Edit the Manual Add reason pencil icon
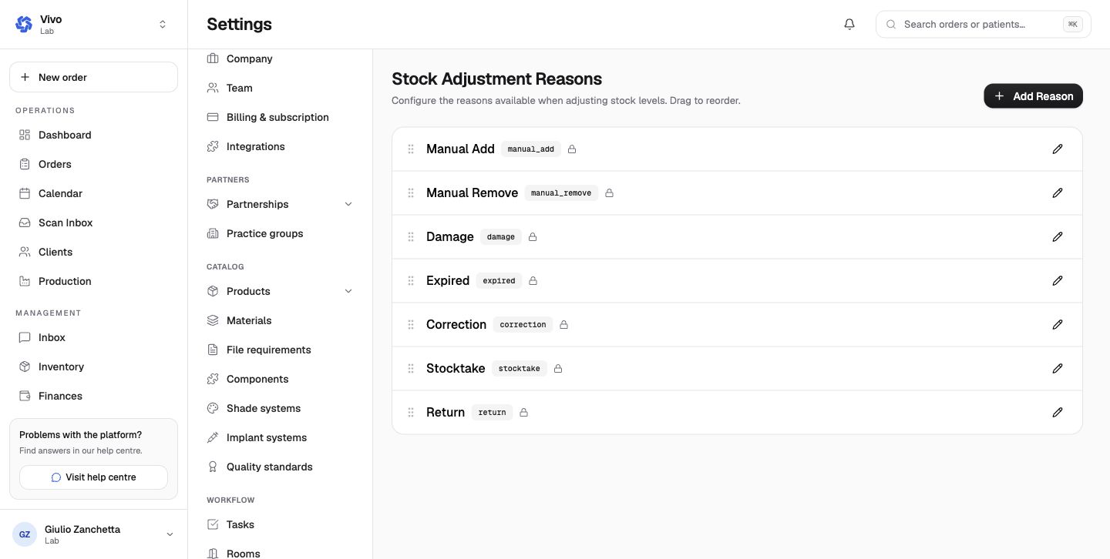This screenshot has height=559, width=1110. (x=1058, y=149)
